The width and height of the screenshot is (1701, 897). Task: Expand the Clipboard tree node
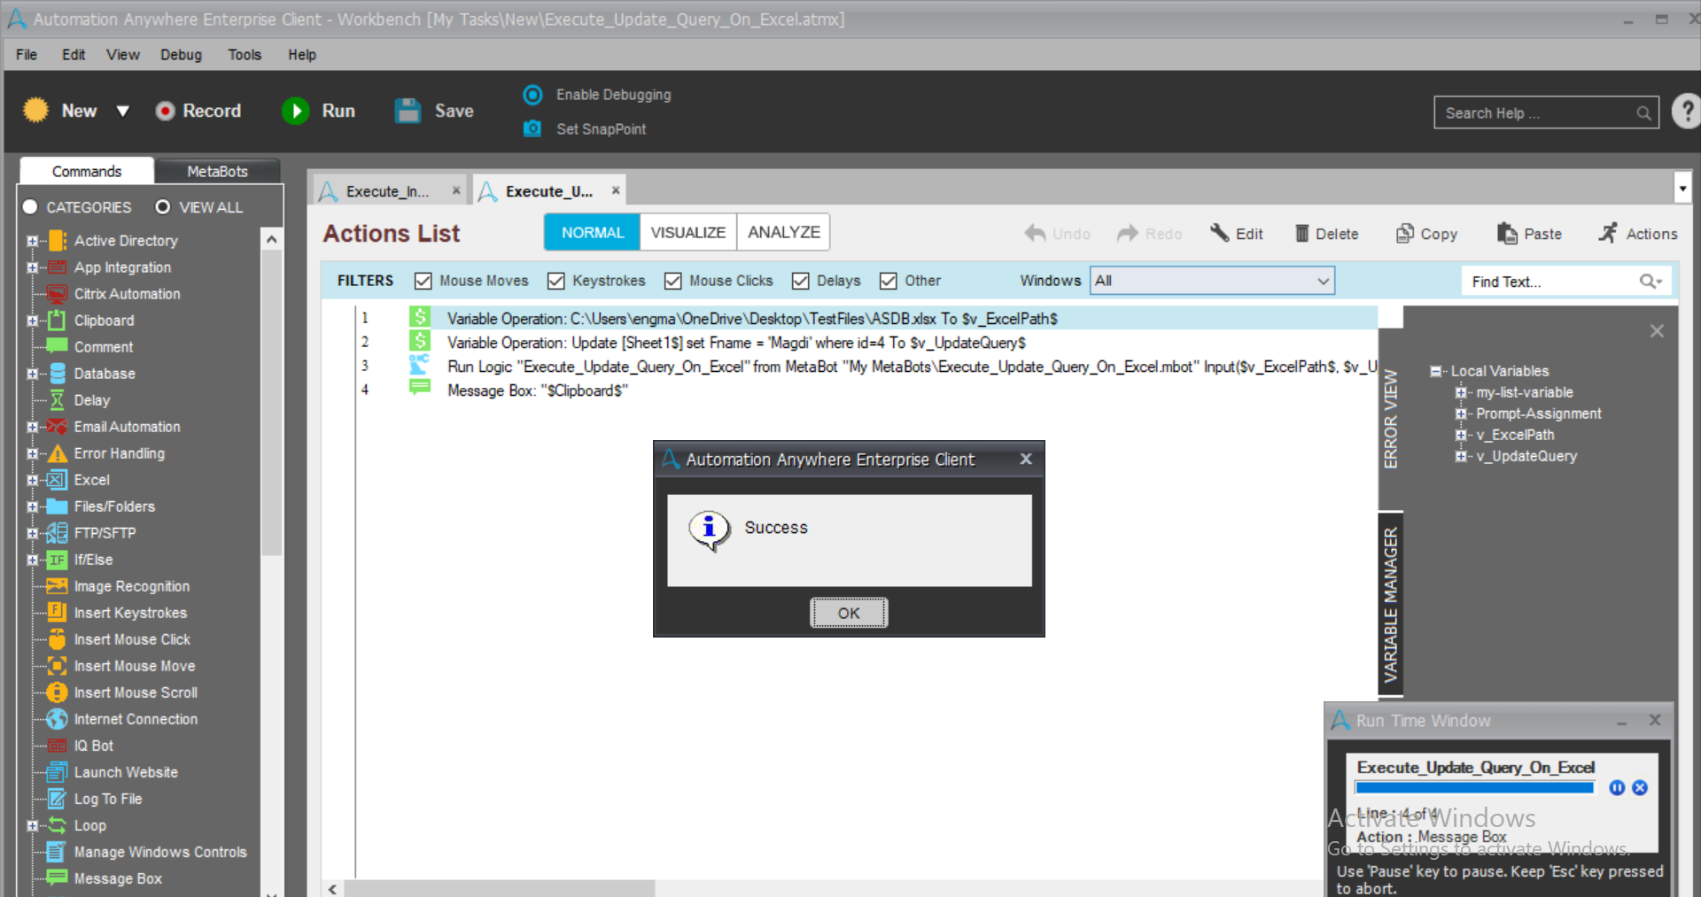(33, 321)
